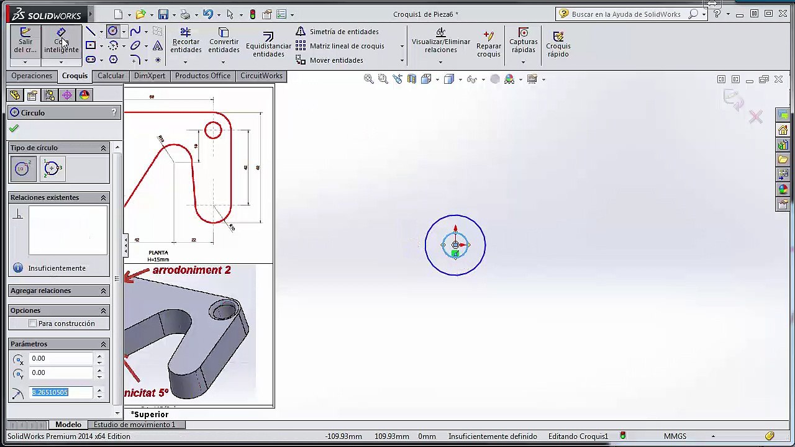Click the X center coordinate field
Viewport: 795px width, 447px height.
61,358
